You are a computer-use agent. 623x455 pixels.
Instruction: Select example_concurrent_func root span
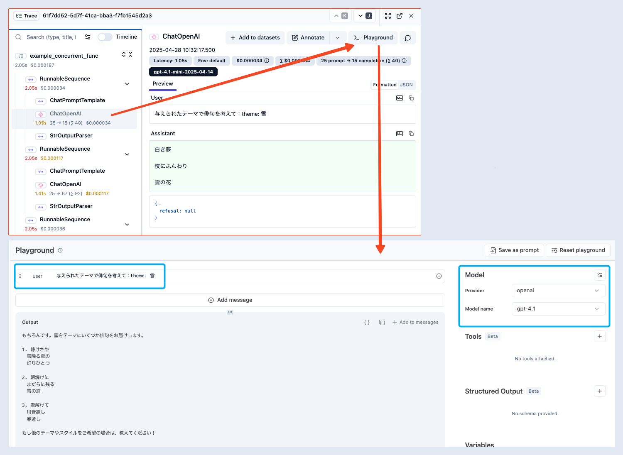pyautogui.click(x=64, y=56)
